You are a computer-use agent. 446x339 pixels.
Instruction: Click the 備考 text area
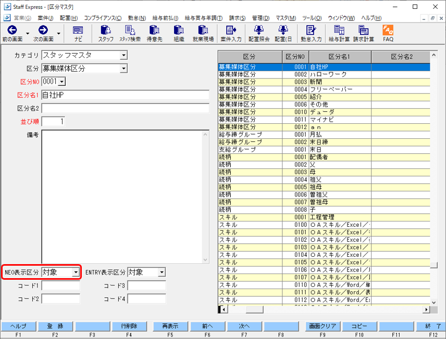pos(126,197)
